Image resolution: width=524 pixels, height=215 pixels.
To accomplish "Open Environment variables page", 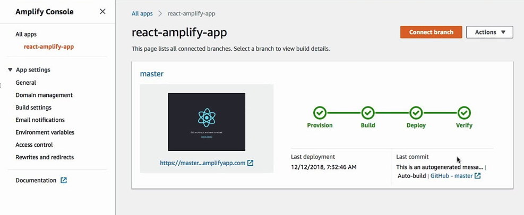I will (45, 132).
